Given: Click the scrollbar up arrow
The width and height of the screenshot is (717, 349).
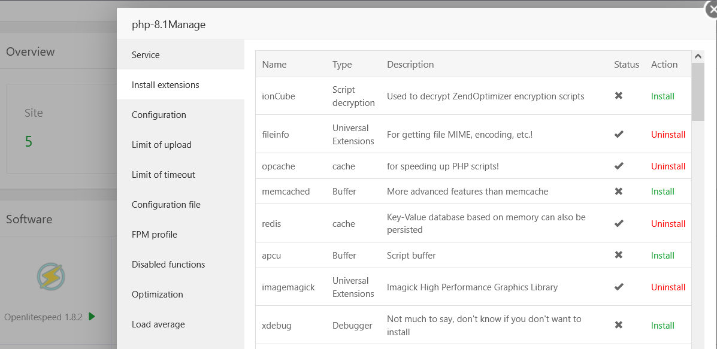Looking at the screenshot, I should pos(698,56).
